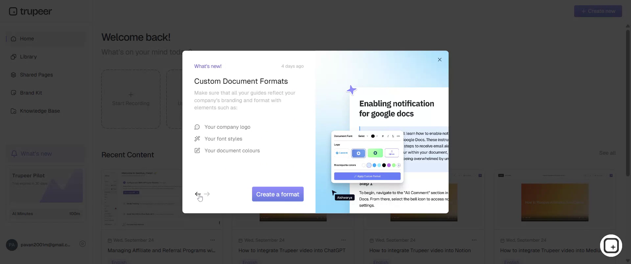Open options menu for Managing Affiliate card
The width and height of the screenshot is (631, 264).
213,240
